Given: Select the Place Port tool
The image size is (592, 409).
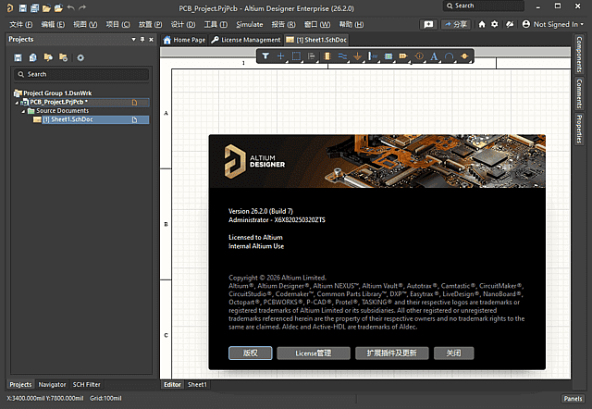Looking at the screenshot, I should click(403, 56).
